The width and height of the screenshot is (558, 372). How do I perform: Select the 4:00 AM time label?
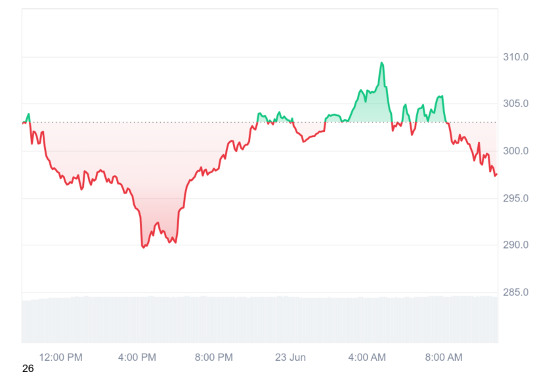pos(367,357)
